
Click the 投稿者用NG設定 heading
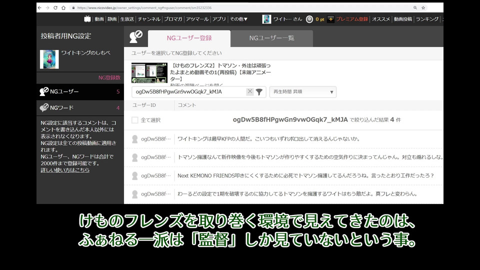point(66,36)
